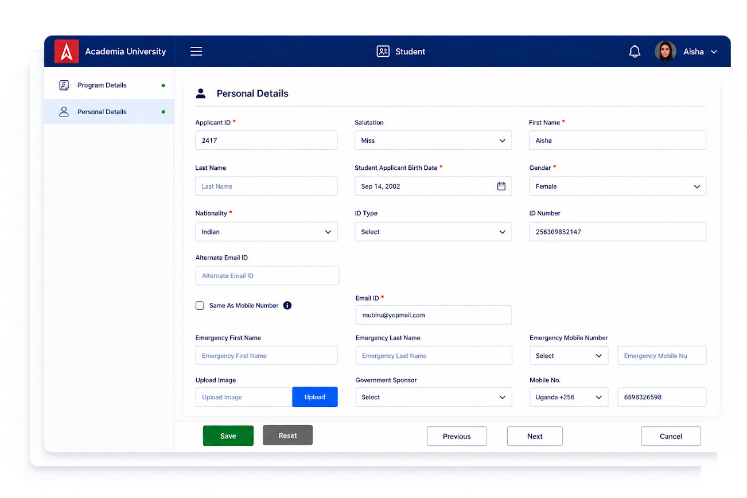747x498 pixels.
Task: Click the Student Applicant Birth Date field
Action: (x=433, y=186)
